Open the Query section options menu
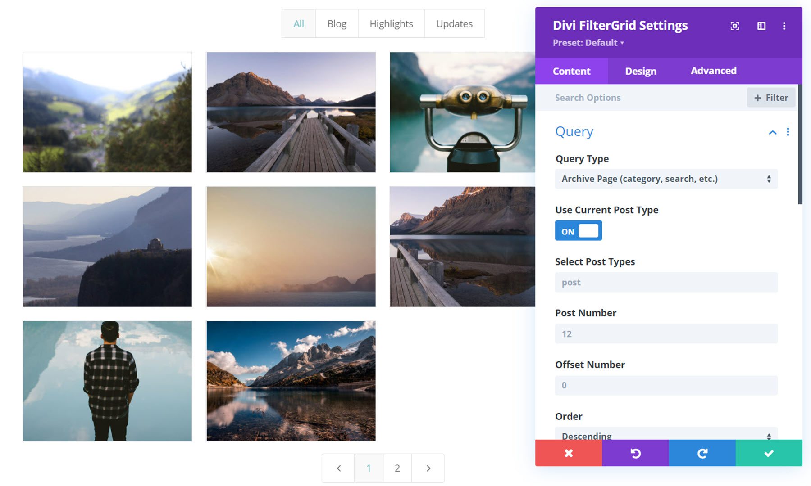Viewport: 811px width, 486px height. [788, 132]
